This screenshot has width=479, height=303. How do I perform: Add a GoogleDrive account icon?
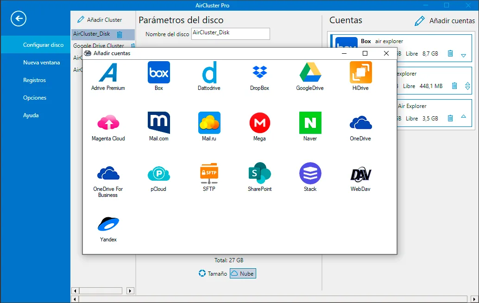click(x=310, y=72)
